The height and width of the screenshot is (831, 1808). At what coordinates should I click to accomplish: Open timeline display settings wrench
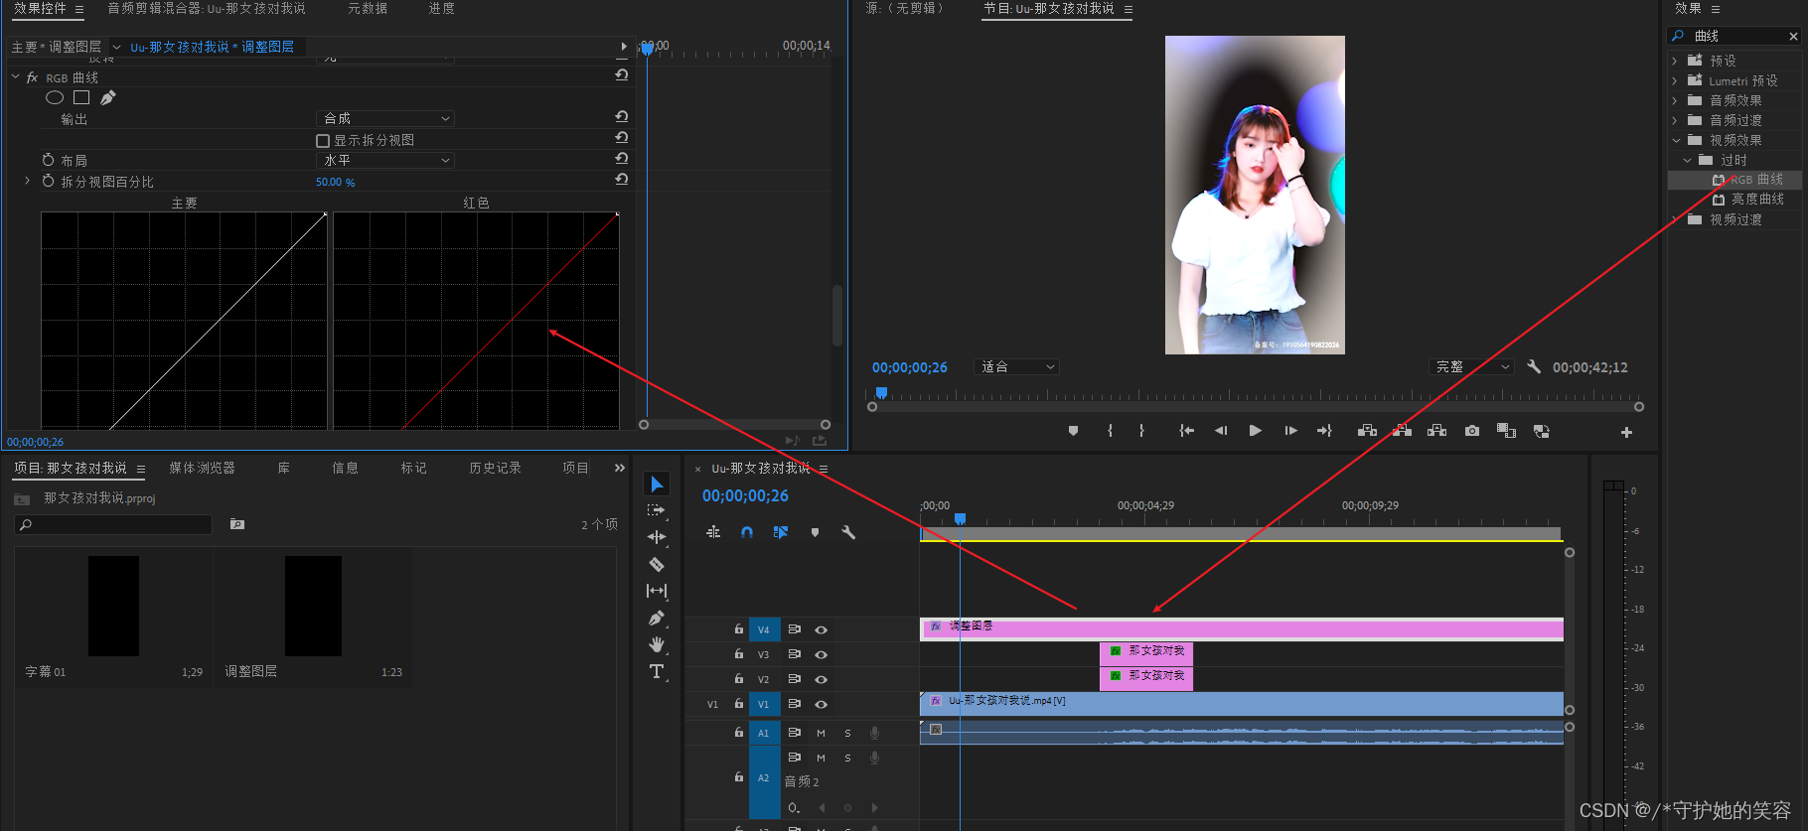[848, 532]
